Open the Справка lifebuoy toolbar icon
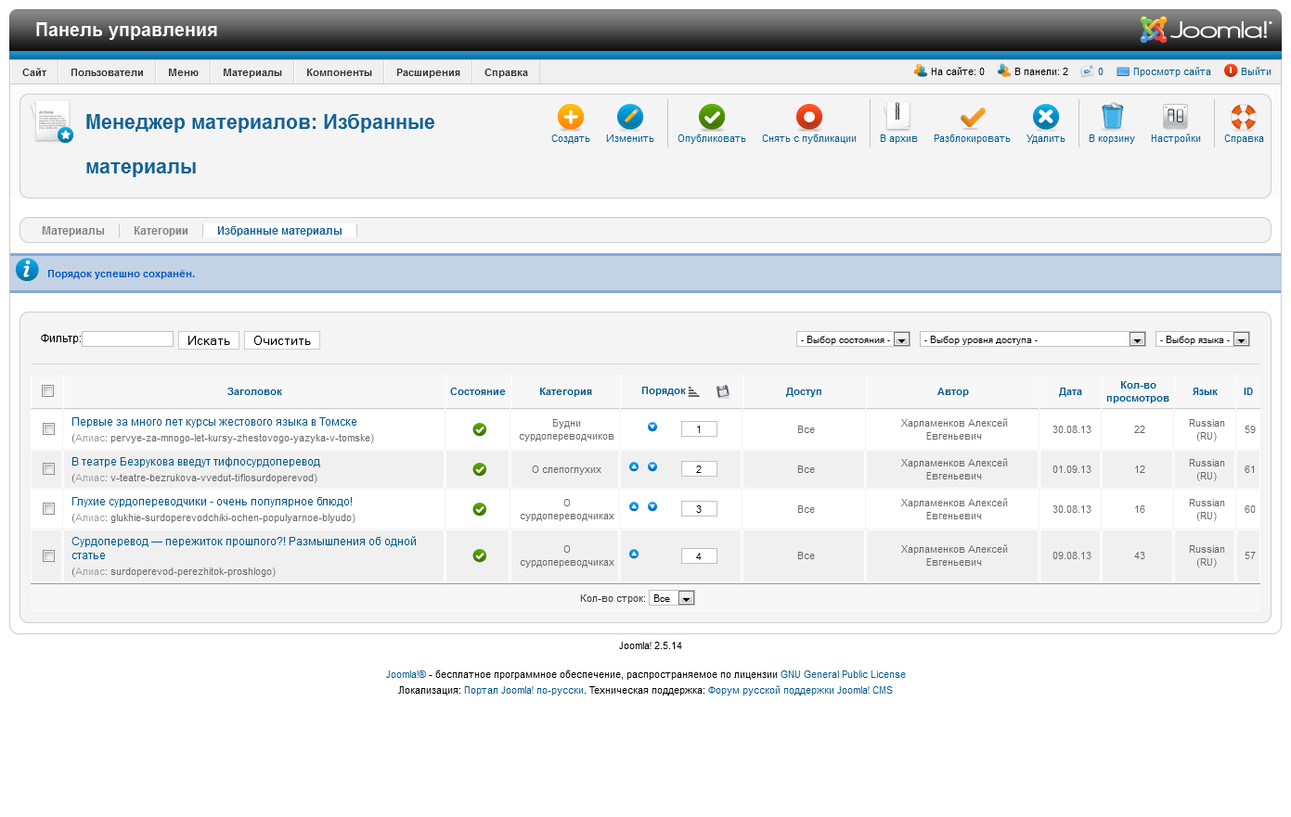 [x=1244, y=117]
